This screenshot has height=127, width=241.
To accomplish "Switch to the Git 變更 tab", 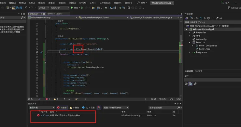I will 199,71.
